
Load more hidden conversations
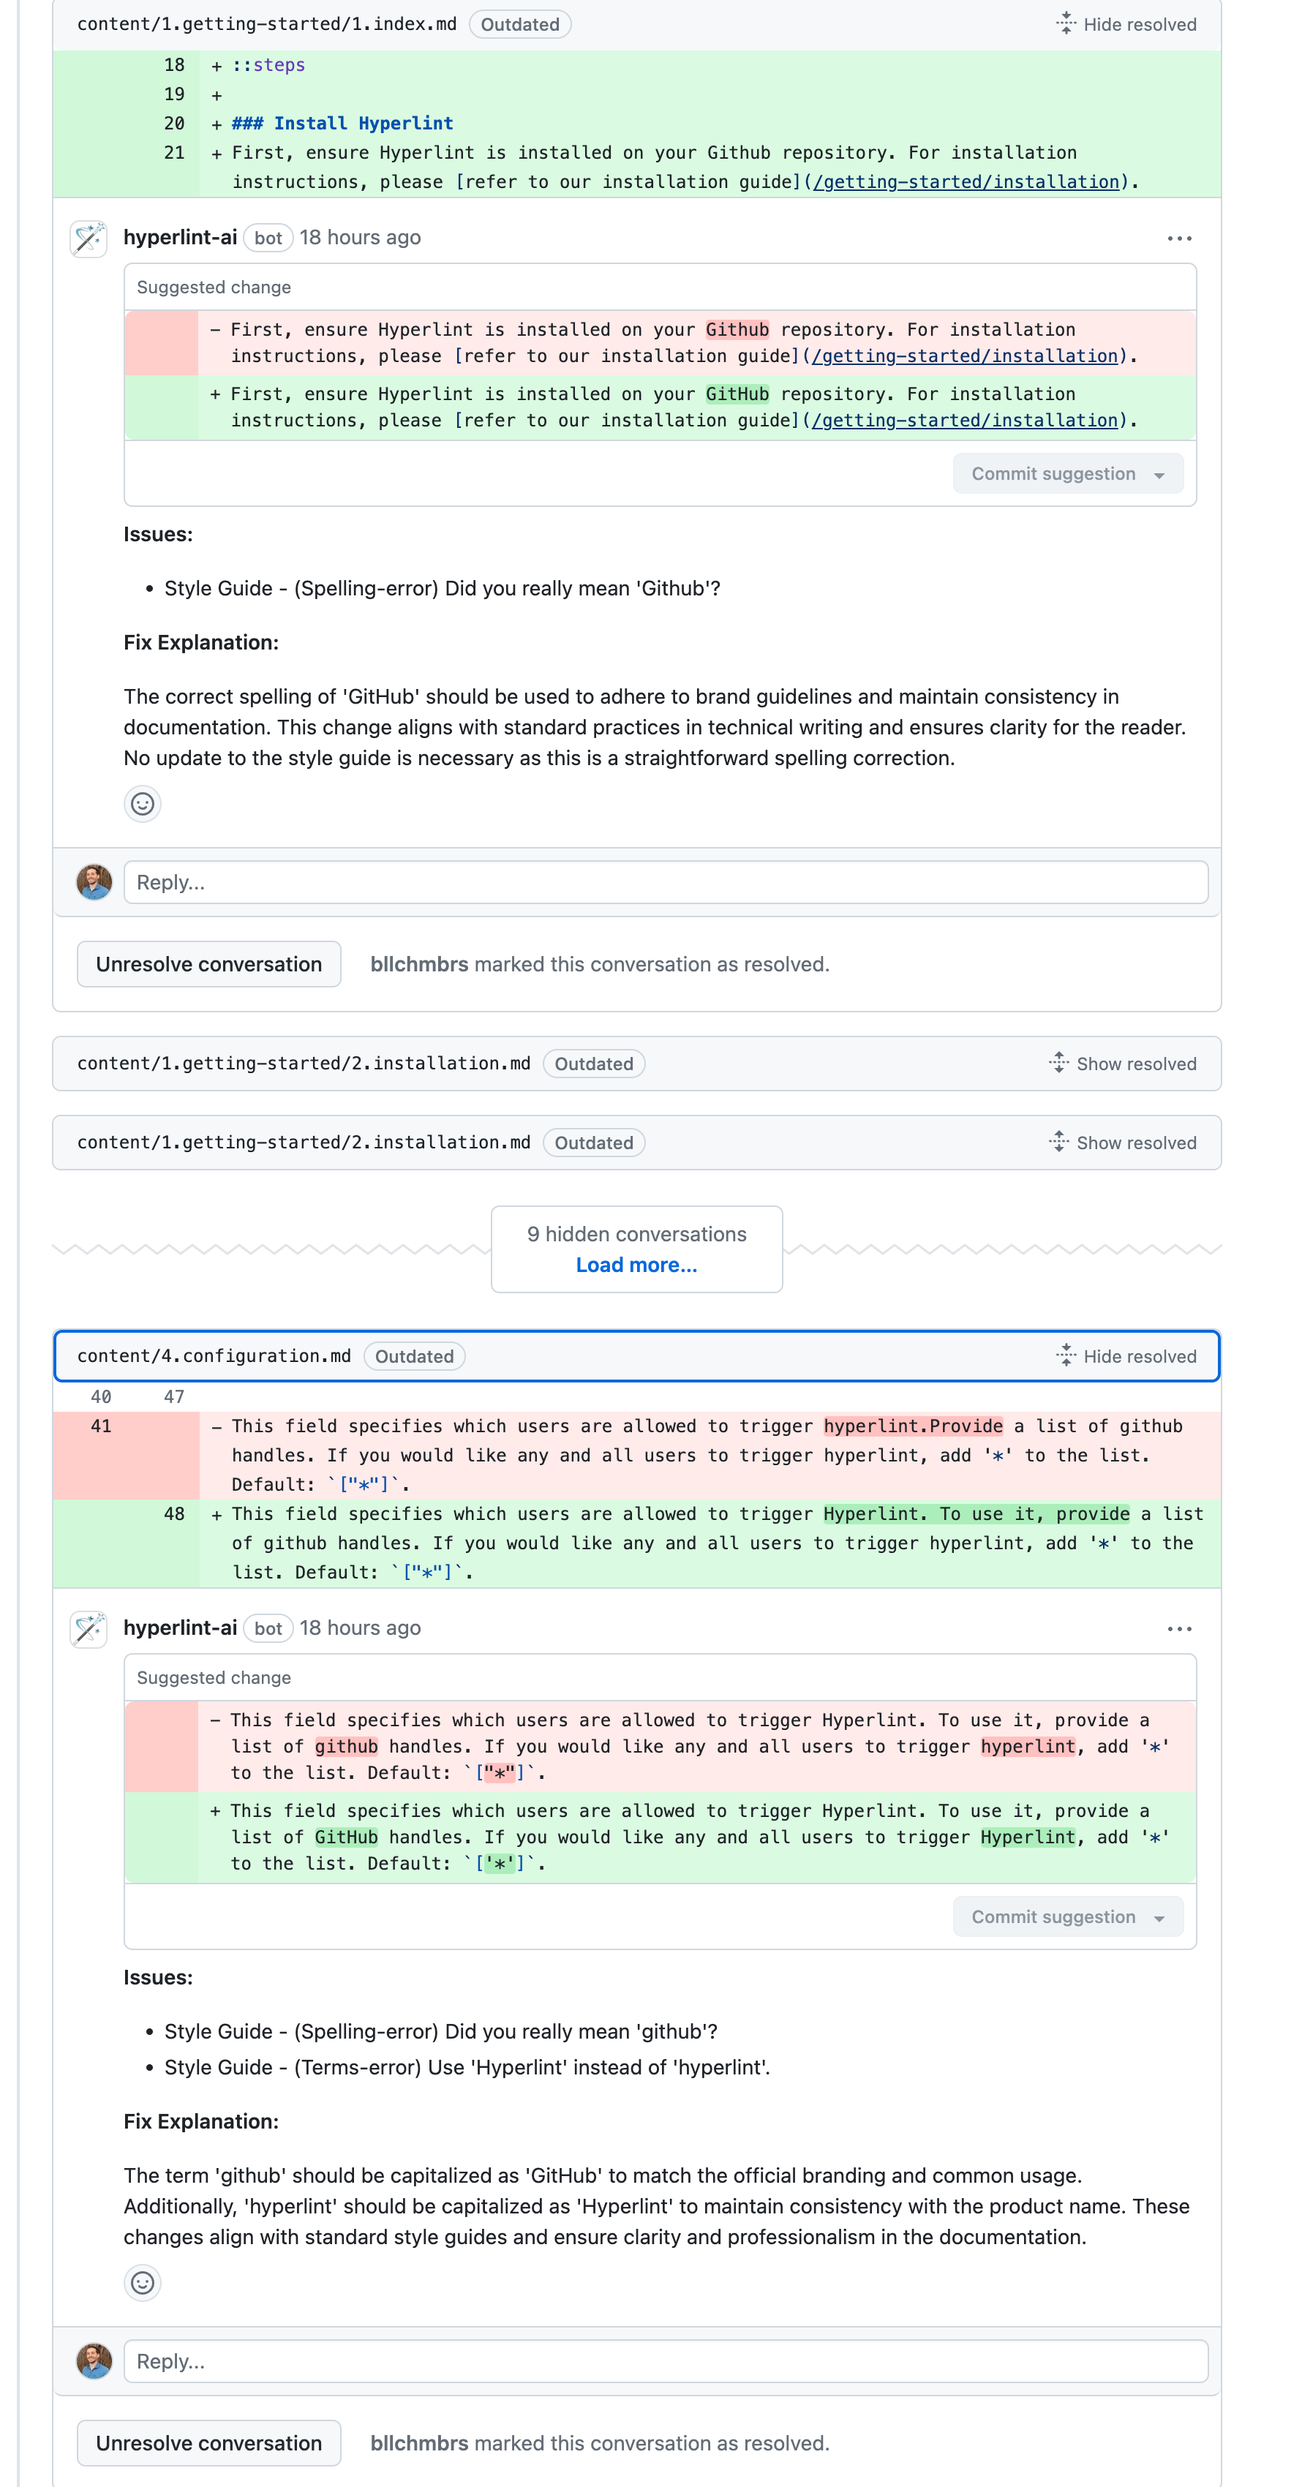636,1265
